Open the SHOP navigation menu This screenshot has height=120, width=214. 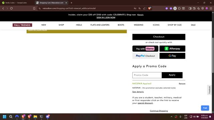(x=61, y=25)
